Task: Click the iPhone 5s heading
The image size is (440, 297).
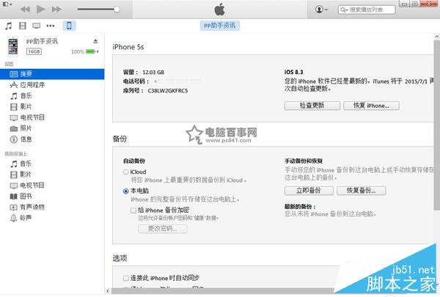Action: tap(128, 47)
